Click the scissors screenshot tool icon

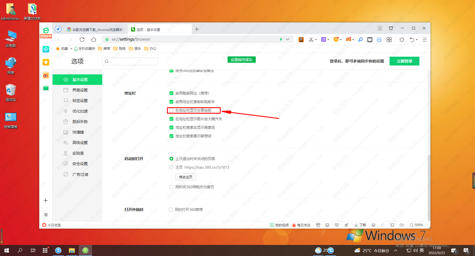click(311, 40)
